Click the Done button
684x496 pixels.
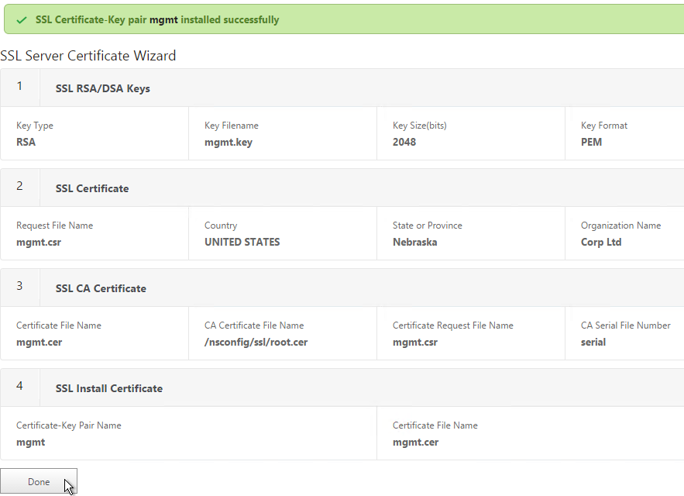pyautogui.click(x=39, y=481)
